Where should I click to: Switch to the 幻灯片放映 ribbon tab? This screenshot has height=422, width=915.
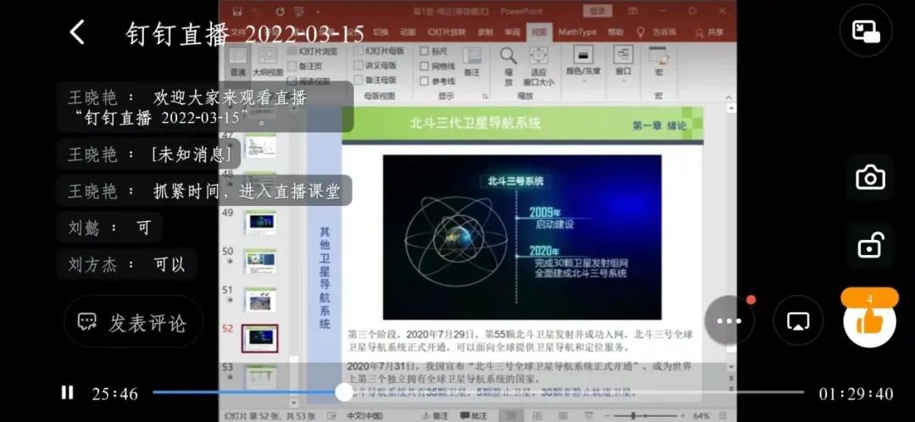446,32
